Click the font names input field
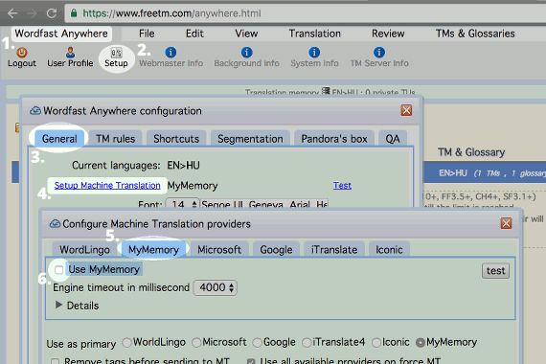546x364 pixels. point(264,203)
